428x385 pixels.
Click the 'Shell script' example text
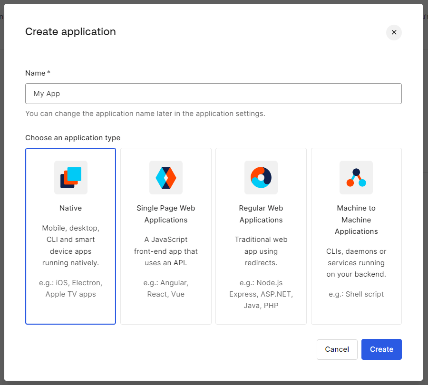point(356,294)
